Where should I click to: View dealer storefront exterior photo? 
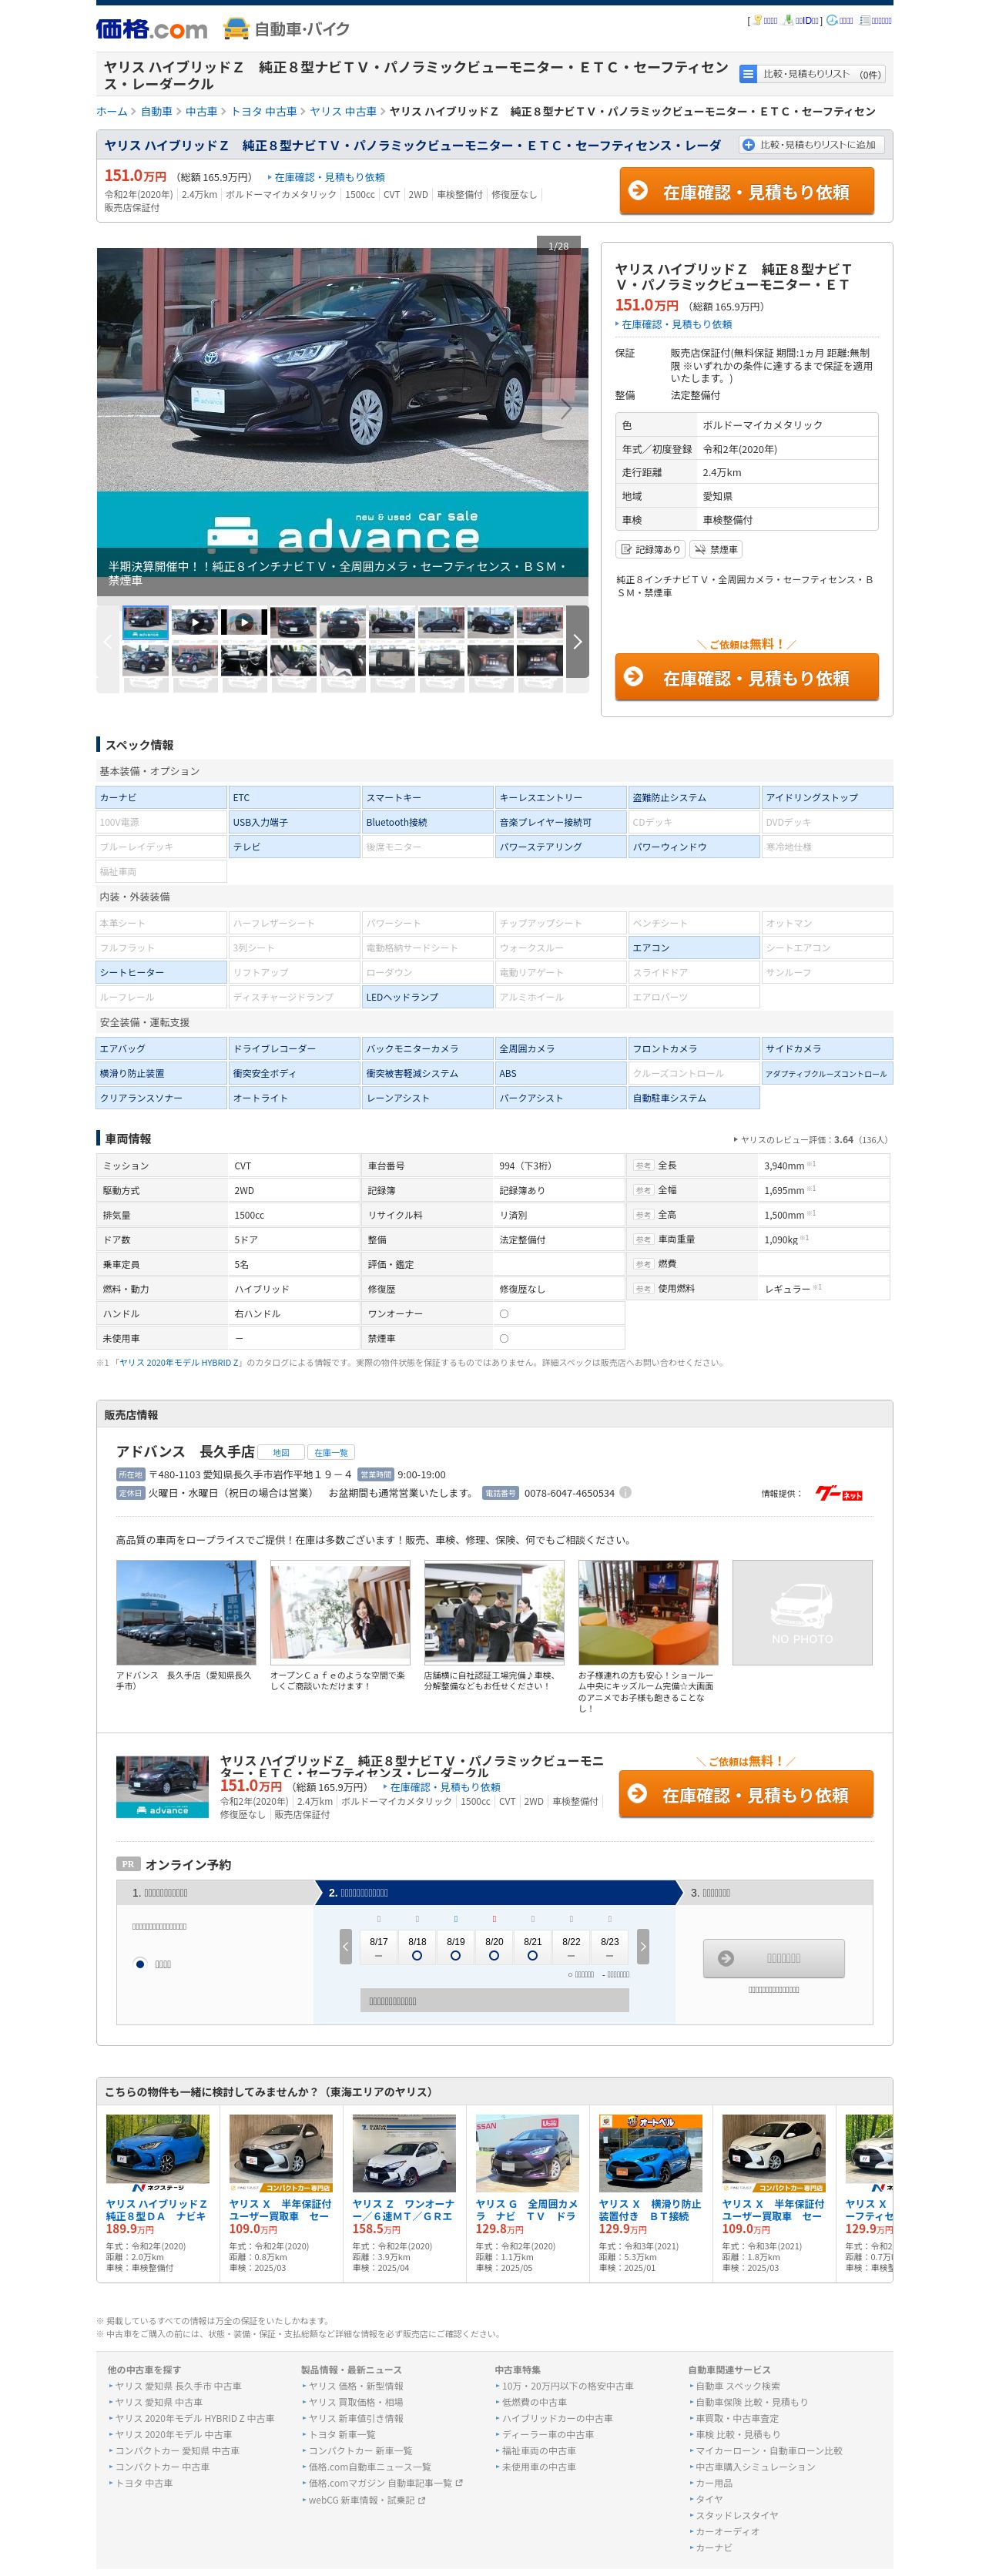[186, 1612]
